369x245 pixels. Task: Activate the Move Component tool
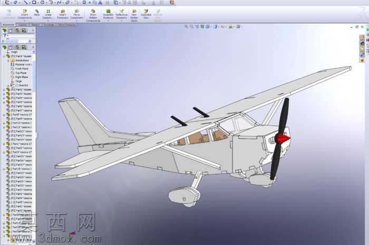pos(76,14)
